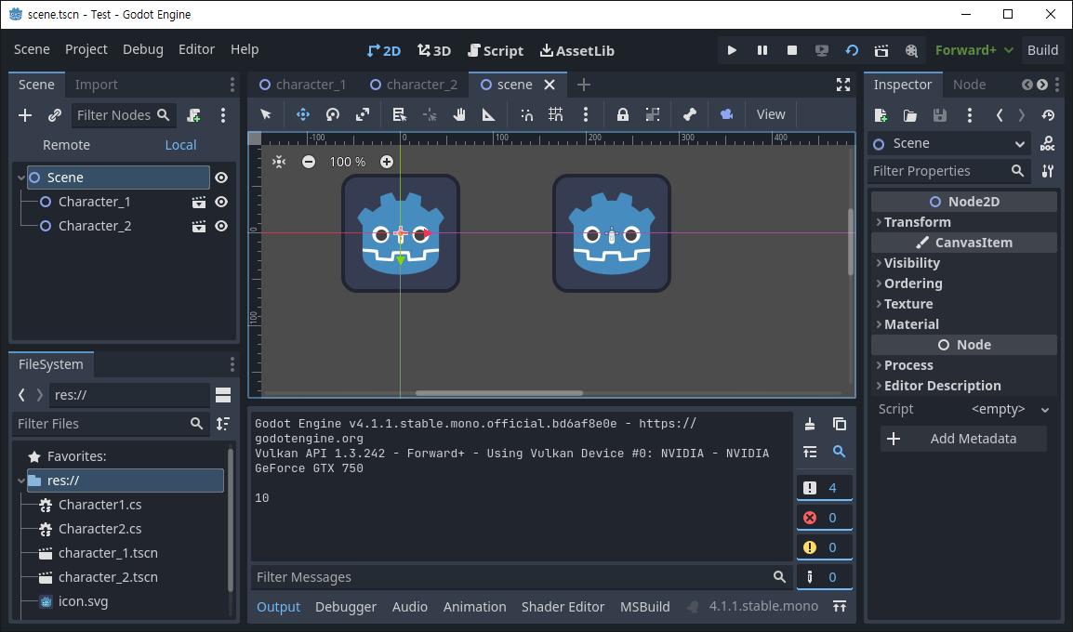
Task: Switch to the Node dock tab
Action: [969, 85]
